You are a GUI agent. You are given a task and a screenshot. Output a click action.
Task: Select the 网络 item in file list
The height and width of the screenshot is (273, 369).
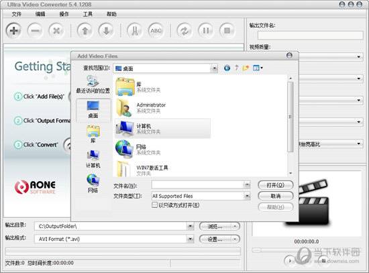pyautogui.click(x=162, y=150)
